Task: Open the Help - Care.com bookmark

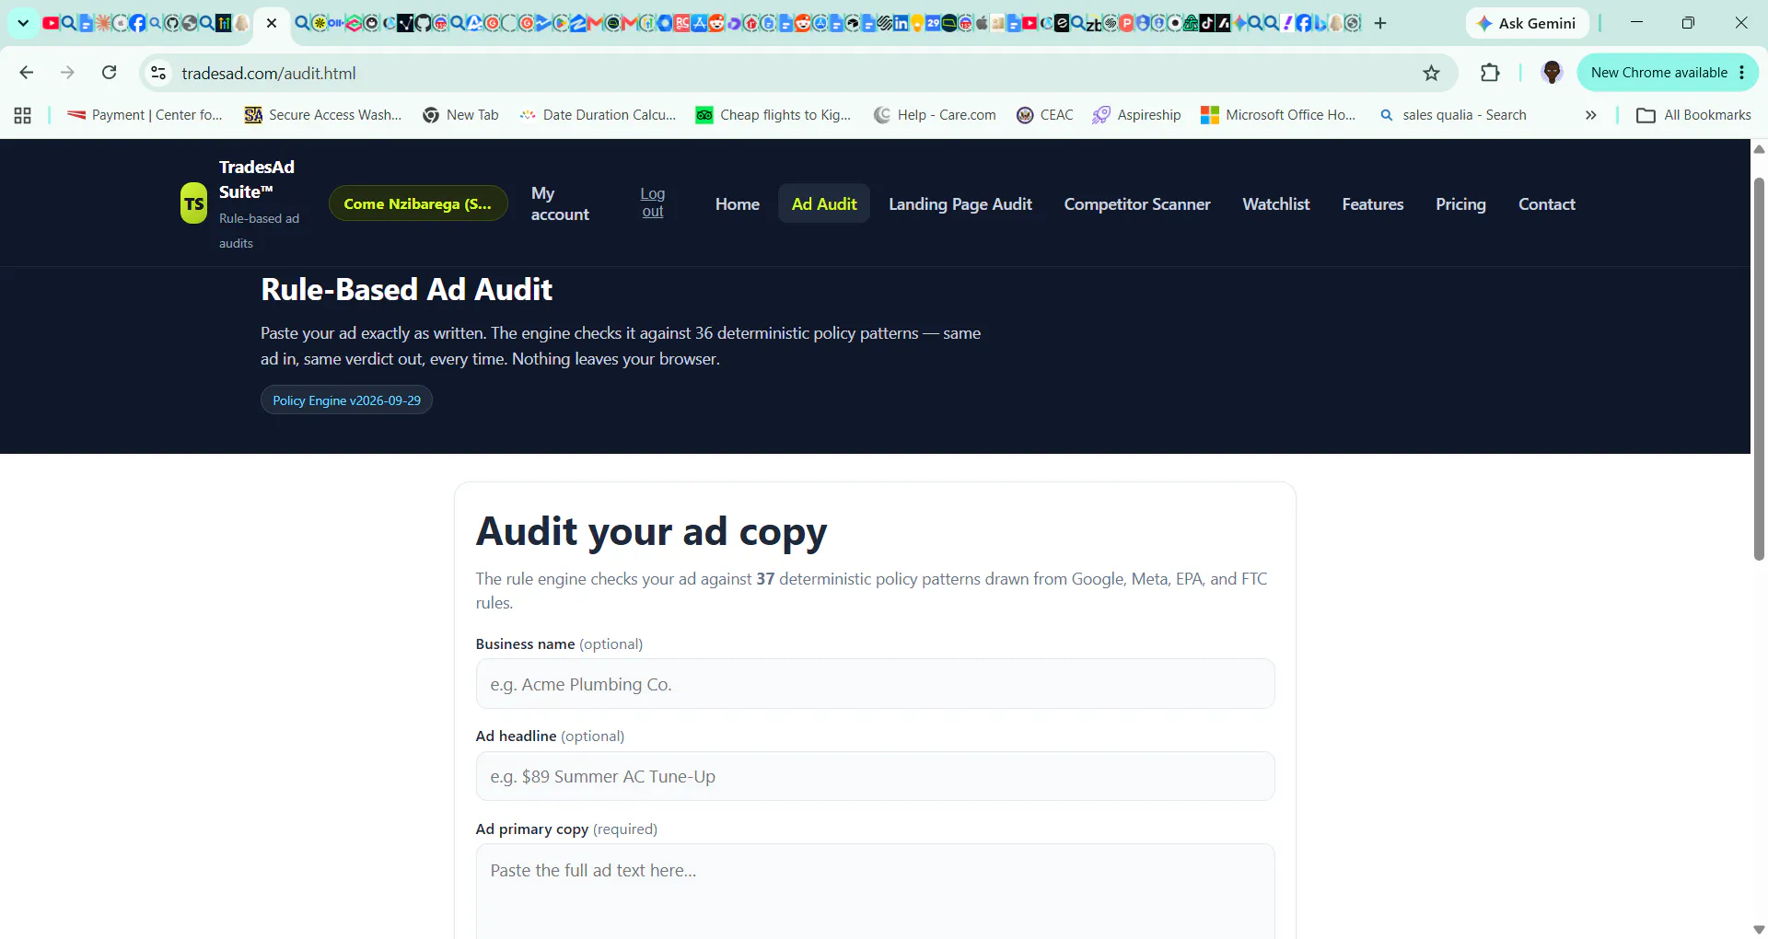Action: tap(935, 115)
